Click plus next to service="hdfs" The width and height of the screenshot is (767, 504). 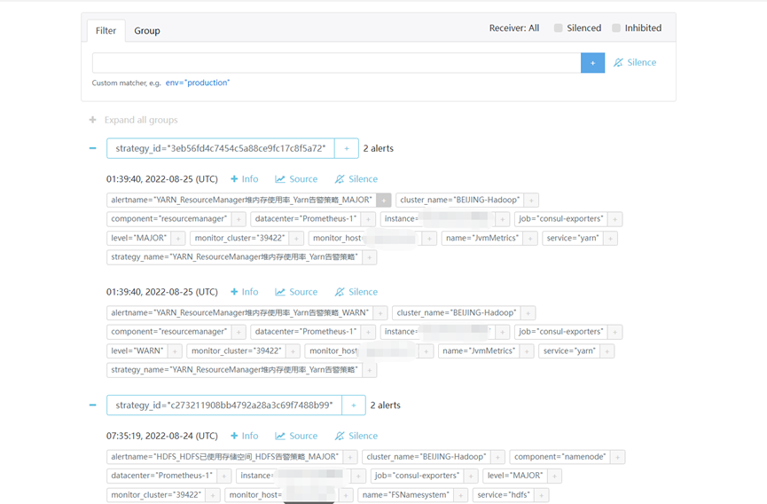coord(542,495)
